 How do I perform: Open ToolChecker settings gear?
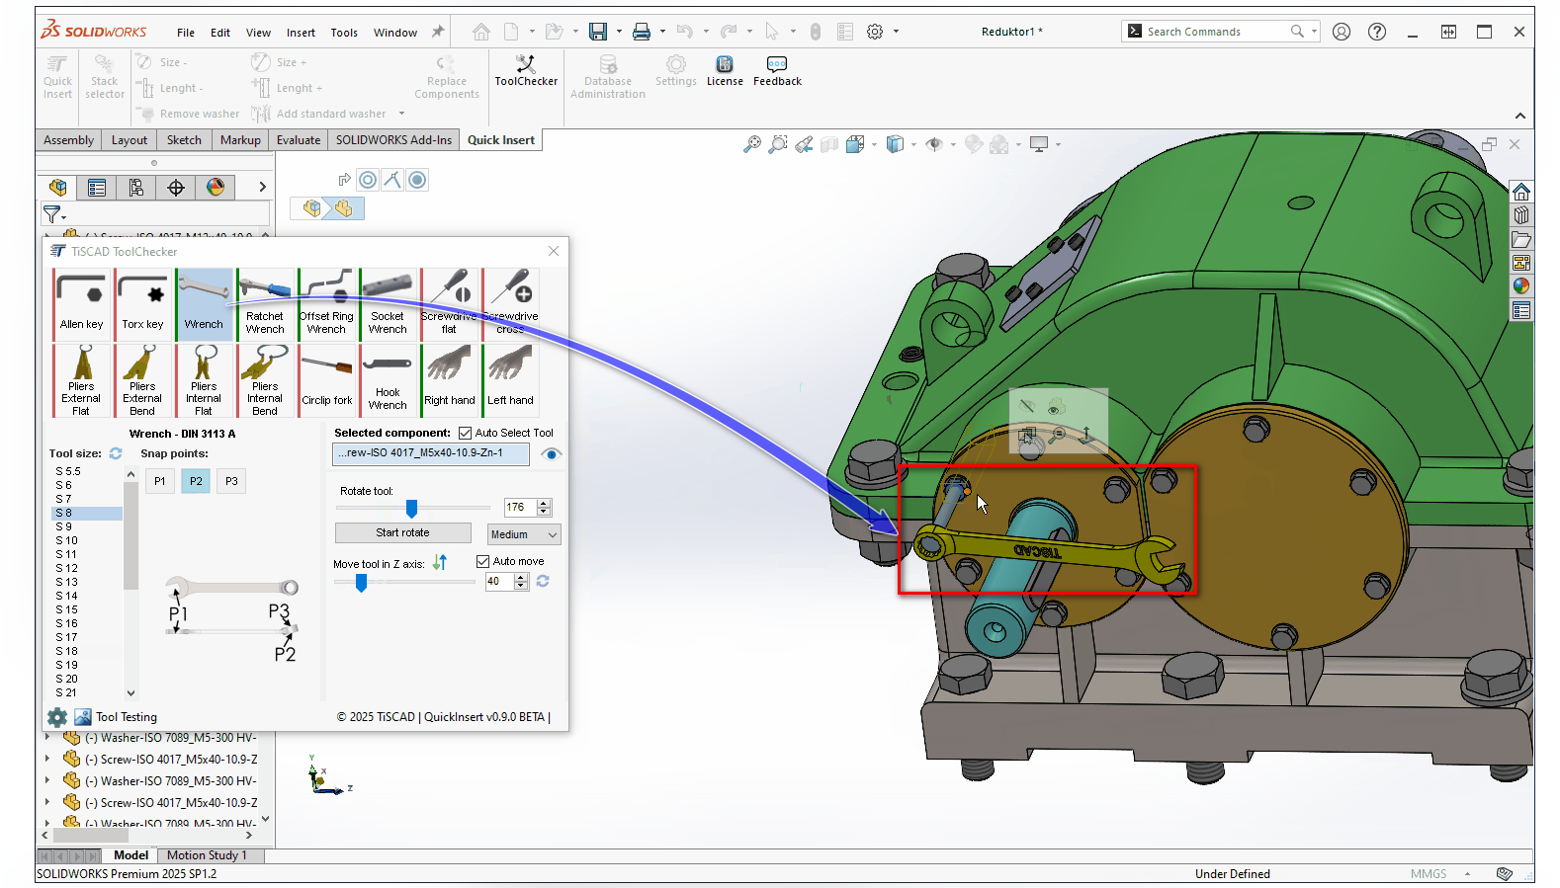coord(57,717)
